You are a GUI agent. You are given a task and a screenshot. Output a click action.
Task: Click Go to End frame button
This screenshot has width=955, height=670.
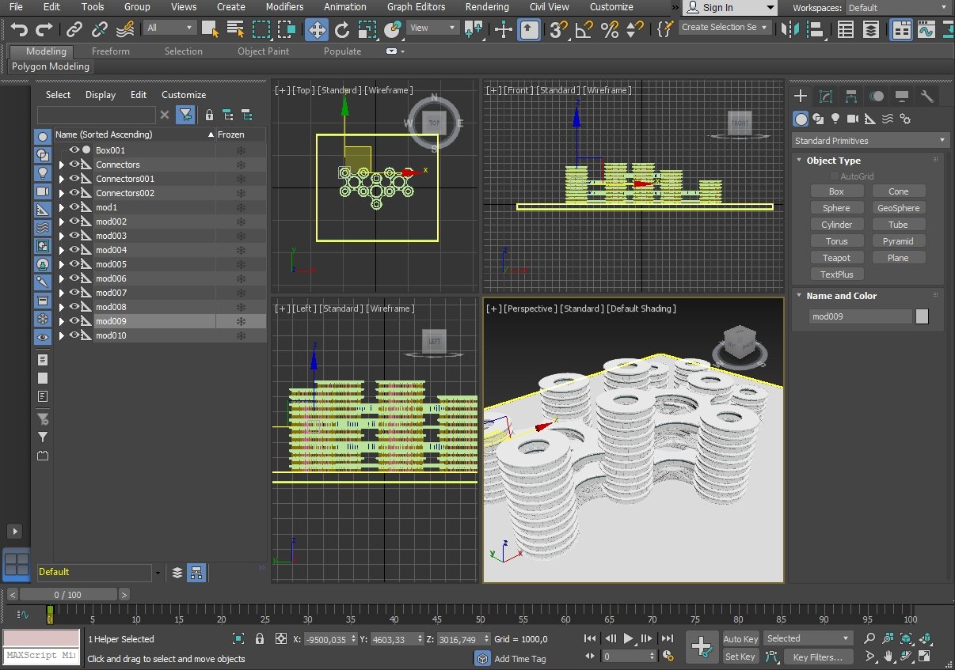pyautogui.click(x=667, y=638)
